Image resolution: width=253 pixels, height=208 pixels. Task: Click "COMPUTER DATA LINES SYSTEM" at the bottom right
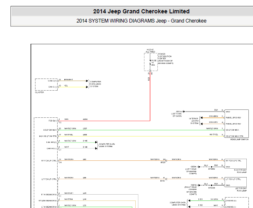coord(177,204)
